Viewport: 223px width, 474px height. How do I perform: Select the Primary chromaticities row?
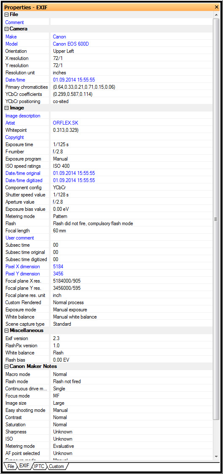tap(108, 87)
